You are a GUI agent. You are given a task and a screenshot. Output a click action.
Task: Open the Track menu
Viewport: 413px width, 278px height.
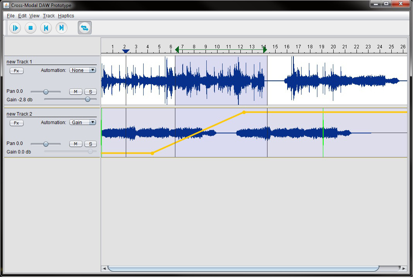(x=49, y=16)
